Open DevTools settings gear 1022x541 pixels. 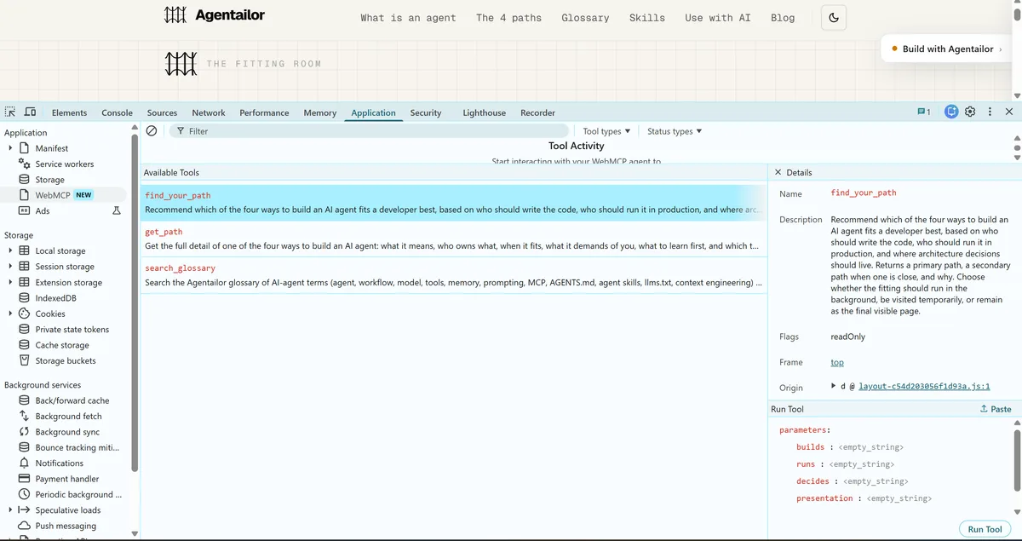tap(970, 112)
